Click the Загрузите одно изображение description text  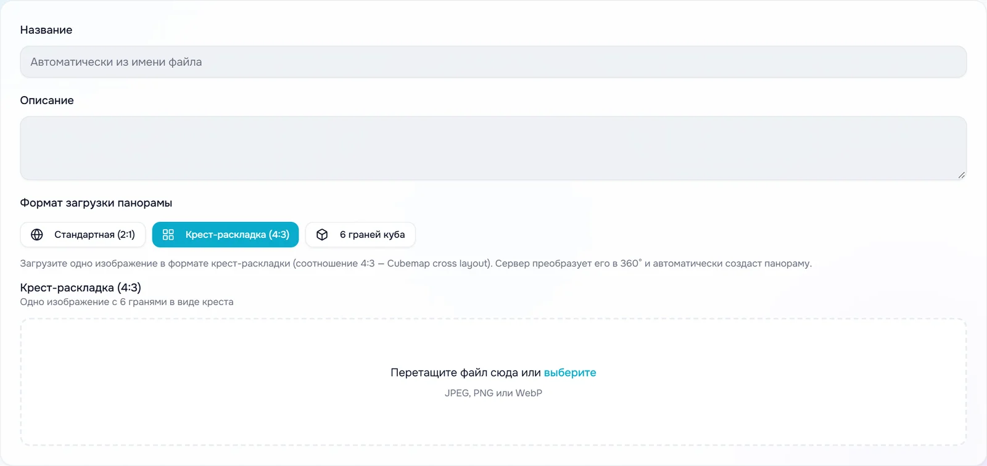coord(416,263)
